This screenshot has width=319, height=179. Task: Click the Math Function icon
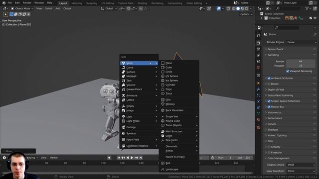tap(163, 131)
